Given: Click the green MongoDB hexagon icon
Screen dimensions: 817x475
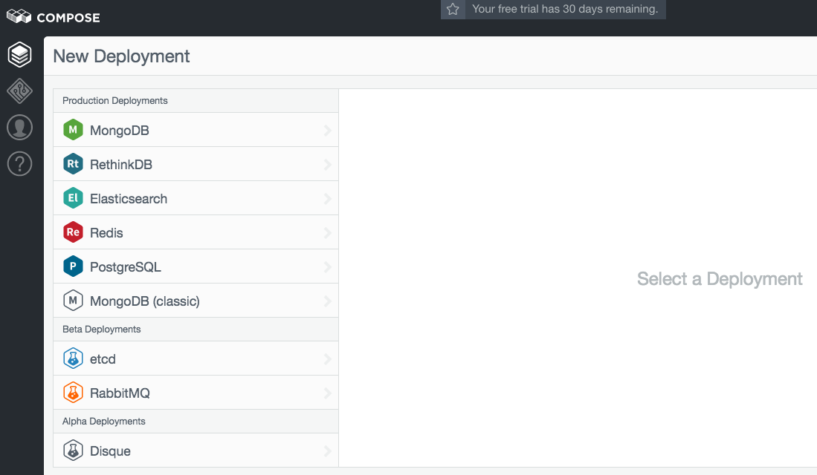Looking at the screenshot, I should coord(73,130).
